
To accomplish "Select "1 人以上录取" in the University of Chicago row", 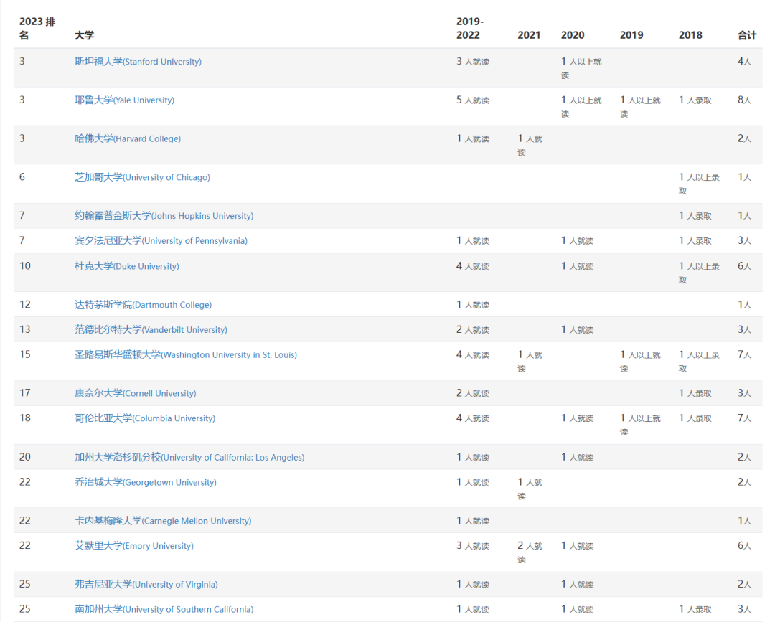I will (700, 184).
